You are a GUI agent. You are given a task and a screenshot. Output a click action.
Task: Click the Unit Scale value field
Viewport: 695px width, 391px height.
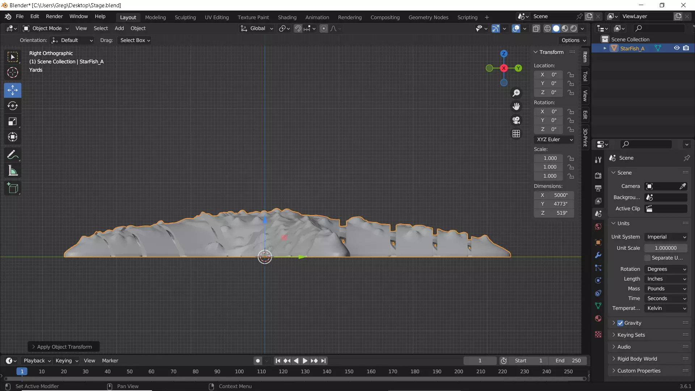(665, 248)
